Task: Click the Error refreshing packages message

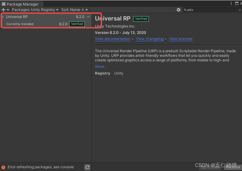Action: click(x=41, y=167)
